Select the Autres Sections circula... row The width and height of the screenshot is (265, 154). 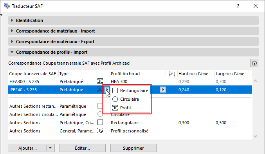130,114
